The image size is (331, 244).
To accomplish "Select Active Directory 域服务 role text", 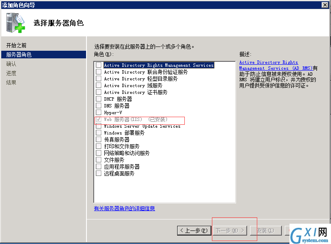I will (x=133, y=85).
